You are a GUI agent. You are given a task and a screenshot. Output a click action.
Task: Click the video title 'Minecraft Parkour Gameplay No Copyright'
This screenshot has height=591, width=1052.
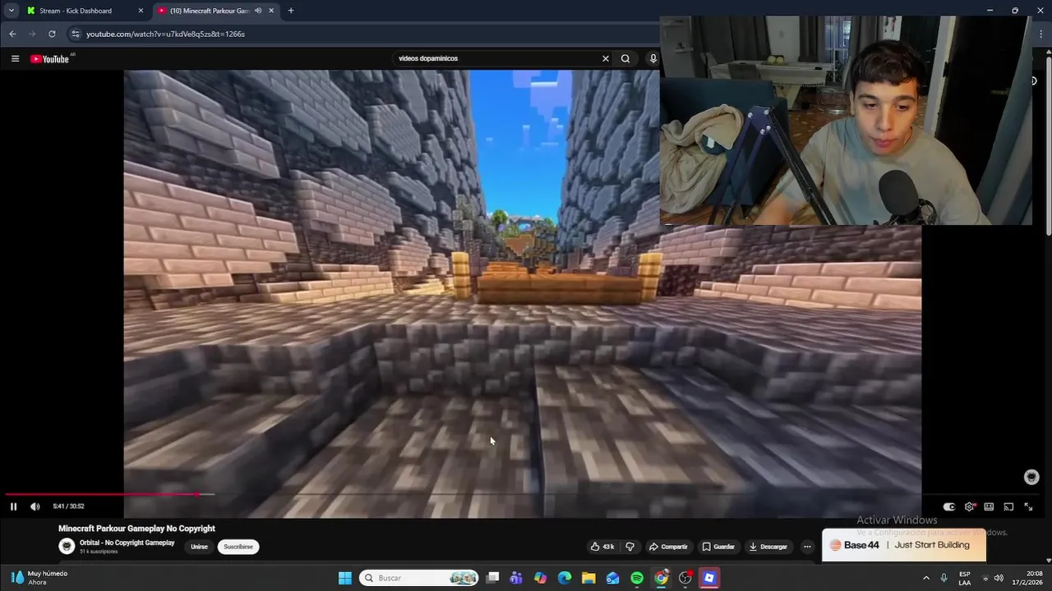point(136,529)
